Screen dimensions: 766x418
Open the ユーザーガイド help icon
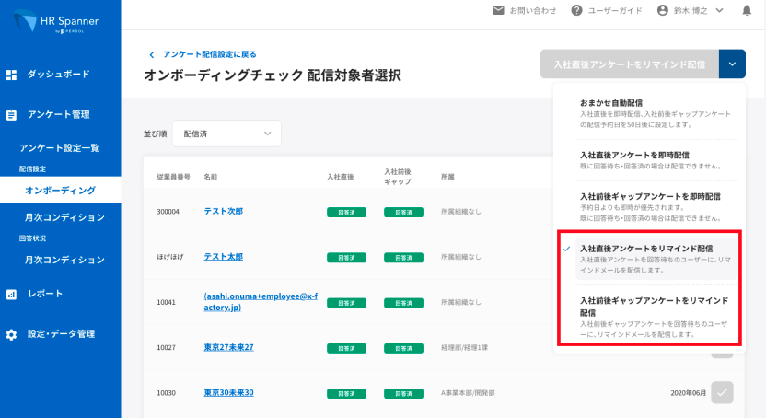(576, 11)
